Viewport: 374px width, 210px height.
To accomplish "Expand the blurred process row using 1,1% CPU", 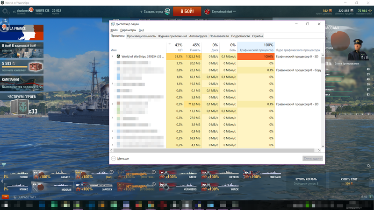I will 112,84.
